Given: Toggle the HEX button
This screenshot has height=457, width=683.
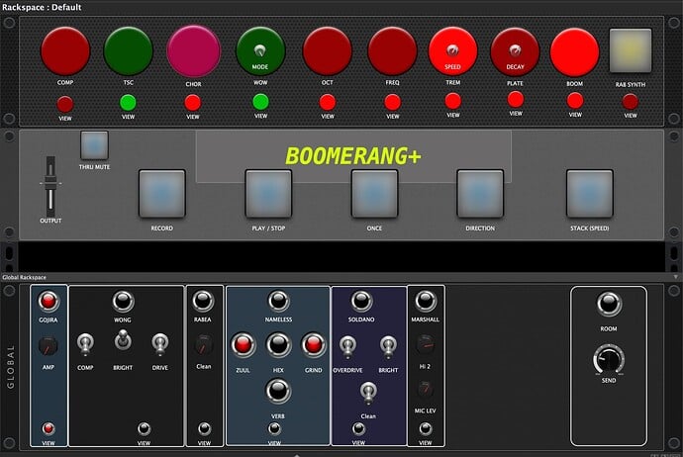Looking at the screenshot, I should 278,345.
